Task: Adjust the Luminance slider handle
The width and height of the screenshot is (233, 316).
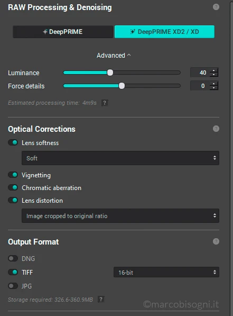Action: [110, 73]
